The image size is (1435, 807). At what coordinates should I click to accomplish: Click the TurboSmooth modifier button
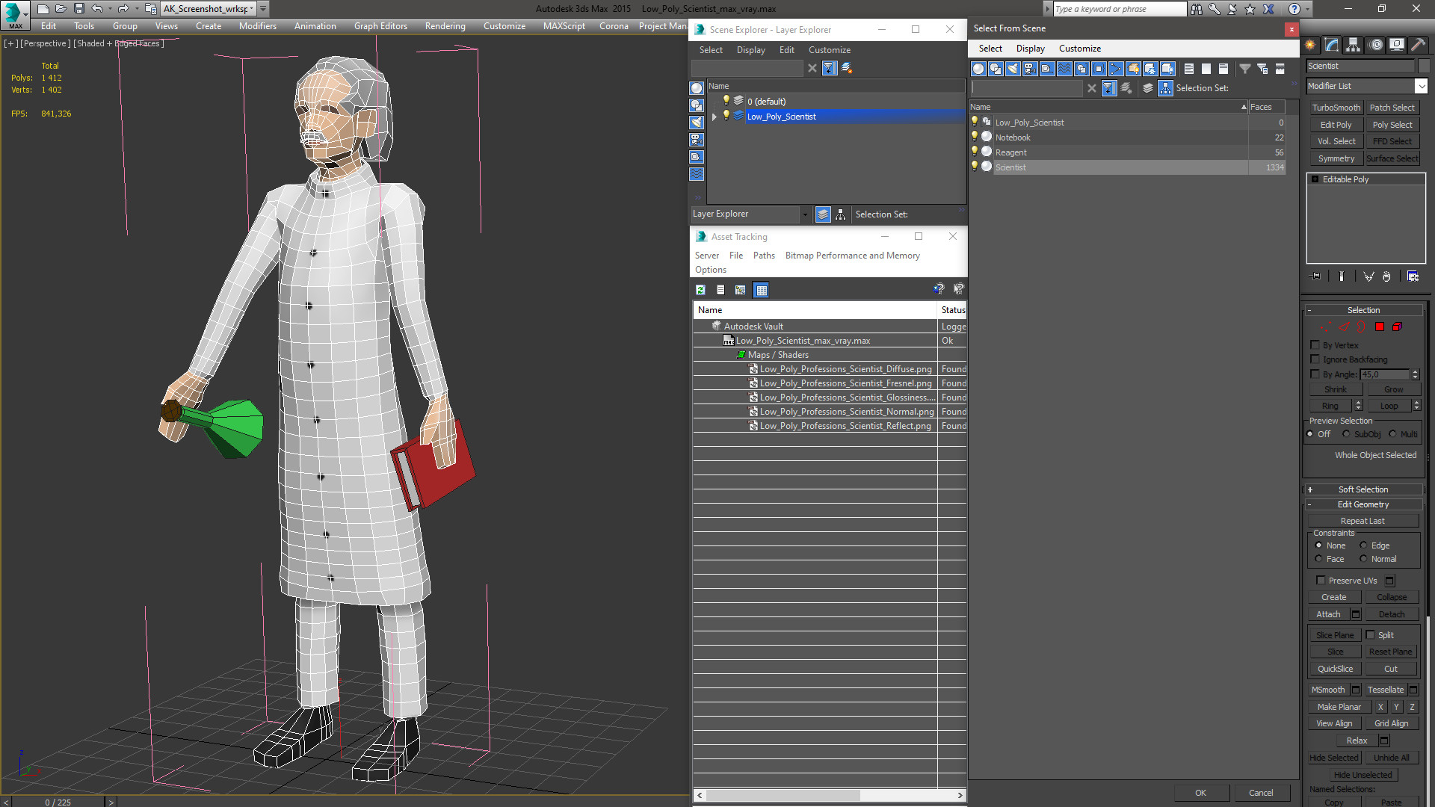[1336, 108]
